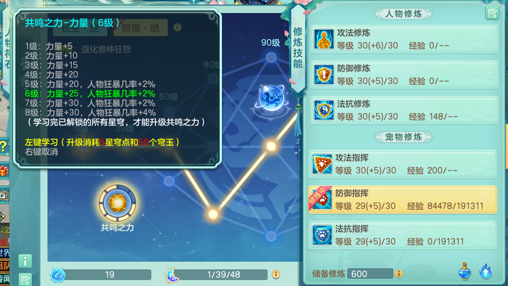The image size is (508, 286).
Task: Open the 攻法修炼 monk skill icon
Action: click(x=323, y=39)
